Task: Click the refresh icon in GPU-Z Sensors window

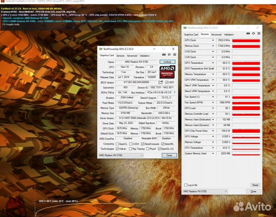Action: point(254,33)
